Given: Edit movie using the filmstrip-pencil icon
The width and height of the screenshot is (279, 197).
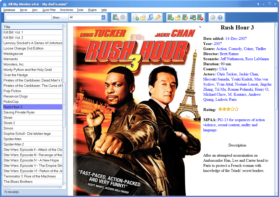Looking at the screenshot, I should [185, 17].
